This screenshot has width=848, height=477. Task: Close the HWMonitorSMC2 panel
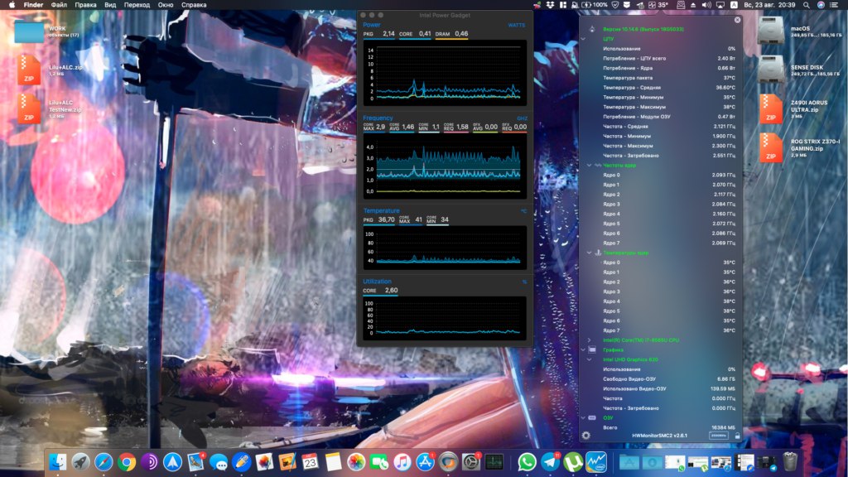(x=737, y=20)
